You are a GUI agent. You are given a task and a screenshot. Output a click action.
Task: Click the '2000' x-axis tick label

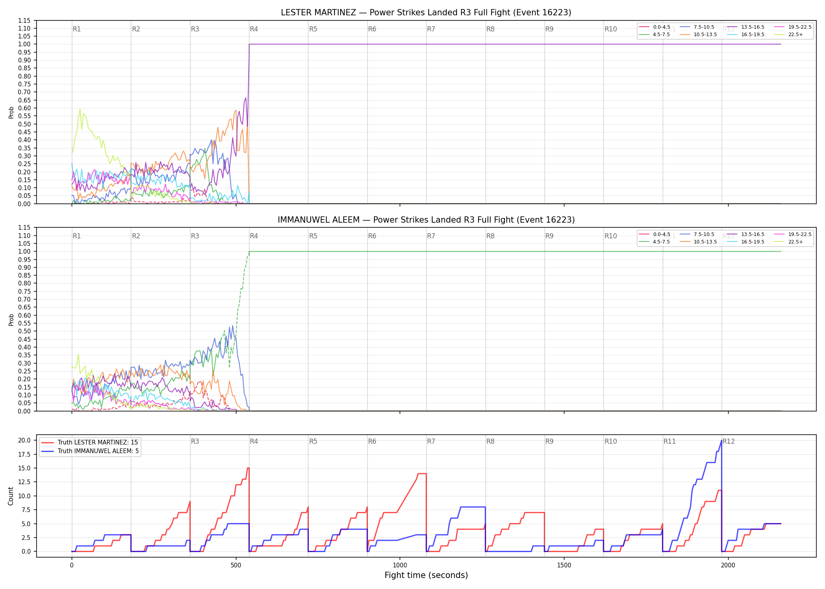coord(728,565)
